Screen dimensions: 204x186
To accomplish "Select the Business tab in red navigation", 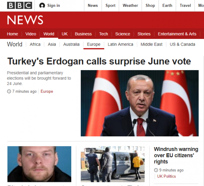I will coord(83,34).
